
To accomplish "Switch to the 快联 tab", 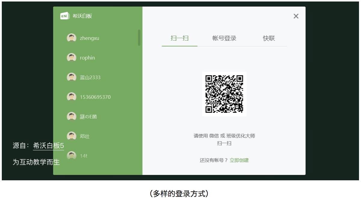I will tap(269, 38).
